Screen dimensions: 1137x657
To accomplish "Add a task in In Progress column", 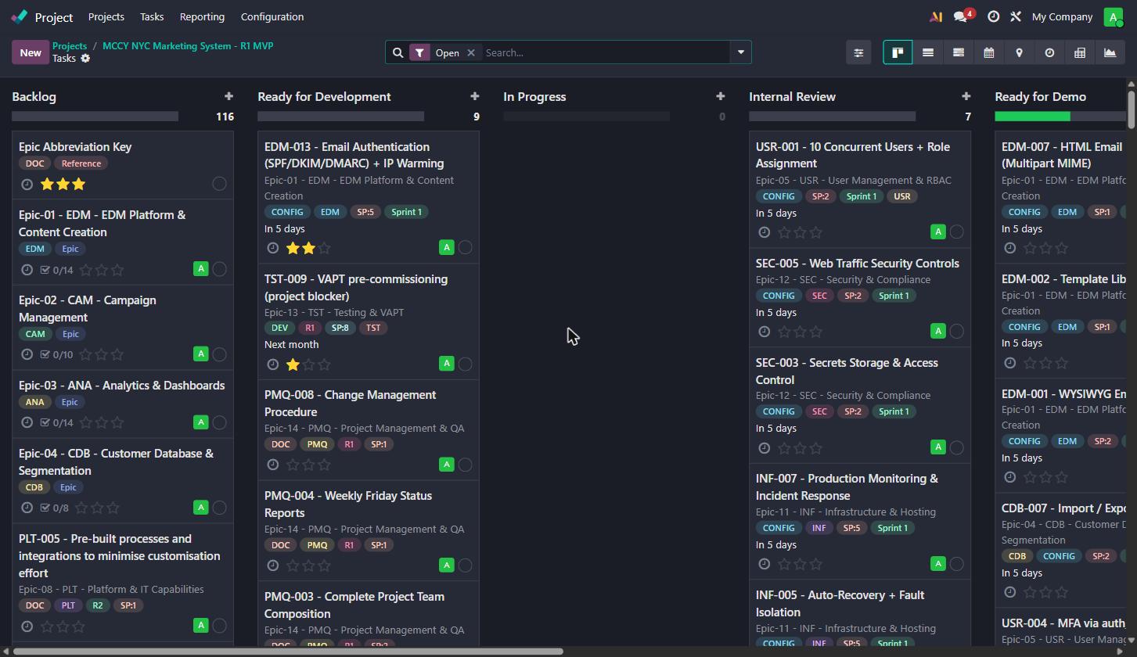I will [x=720, y=96].
